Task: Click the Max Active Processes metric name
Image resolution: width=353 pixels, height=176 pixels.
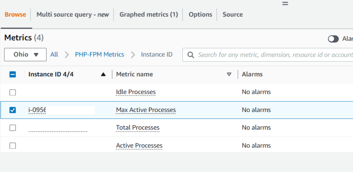Action: click(146, 110)
